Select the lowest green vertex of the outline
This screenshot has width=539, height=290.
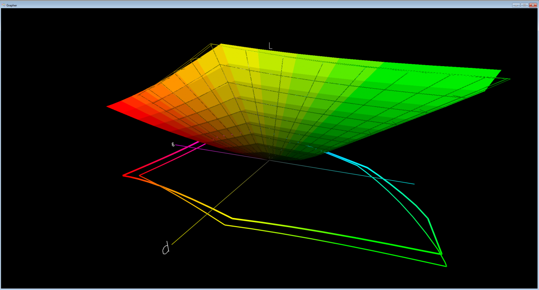(446, 266)
